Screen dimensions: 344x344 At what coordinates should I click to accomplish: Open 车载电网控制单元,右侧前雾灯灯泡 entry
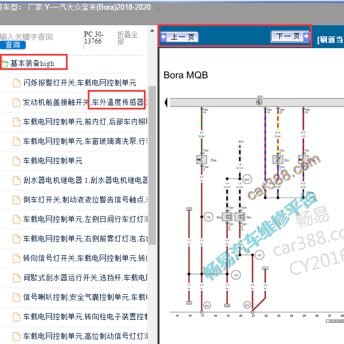pyautogui.click(x=85, y=239)
